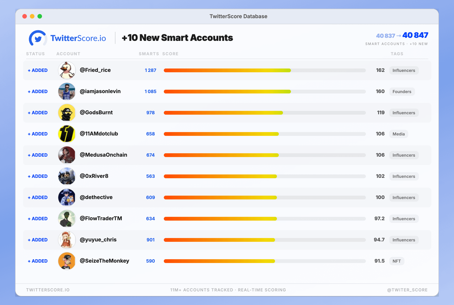Select the NFT tag for @SeizeTheMonkey

[396, 261]
